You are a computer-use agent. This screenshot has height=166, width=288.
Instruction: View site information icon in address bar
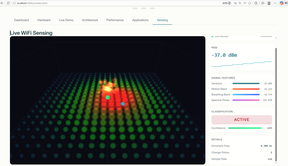(x=14, y=3)
